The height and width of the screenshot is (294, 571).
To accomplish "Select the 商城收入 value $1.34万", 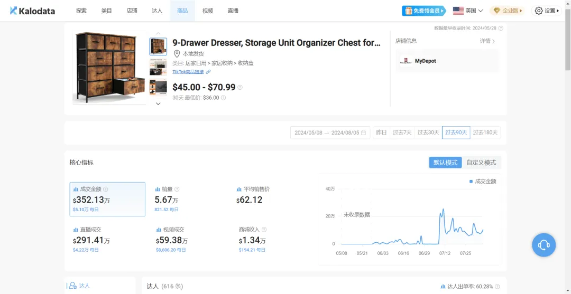I will 252,240.
